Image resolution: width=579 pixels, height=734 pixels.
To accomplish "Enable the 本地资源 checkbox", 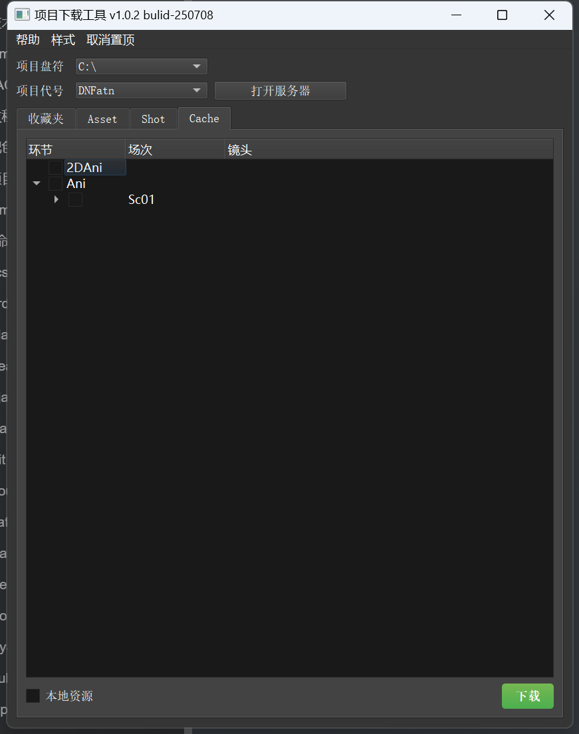I will click(x=33, y=695).
